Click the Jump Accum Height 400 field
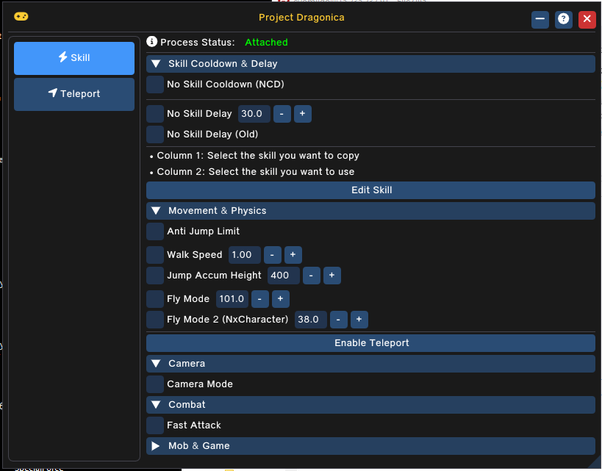The height and width of the screenshot is (471, 602). pos(284,276)
